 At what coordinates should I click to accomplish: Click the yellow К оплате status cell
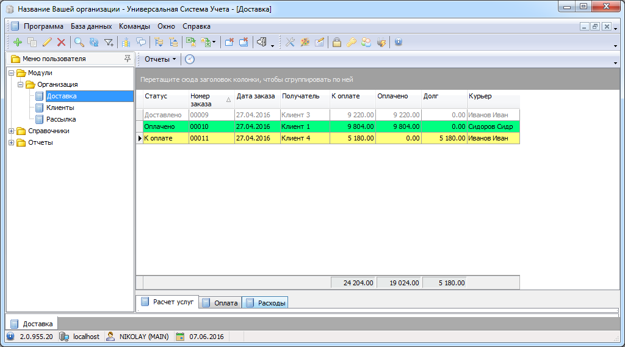166,138
